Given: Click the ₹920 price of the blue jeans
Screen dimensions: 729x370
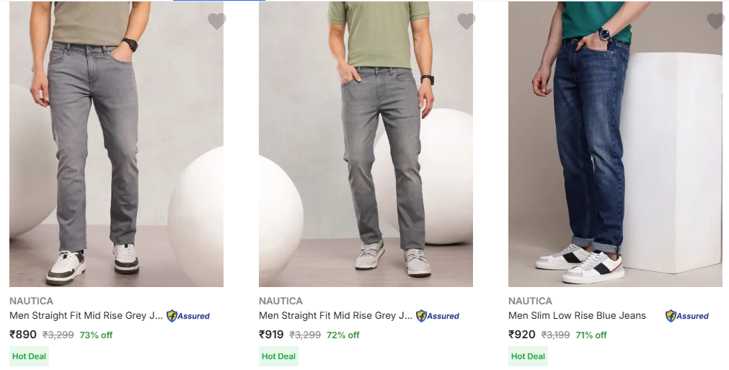Looking at the screenshot, I should point(522,335).
